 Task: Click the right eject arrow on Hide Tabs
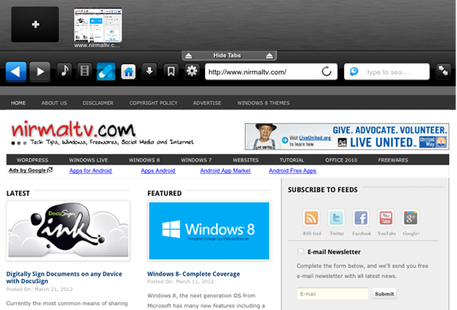click(269, 56)
